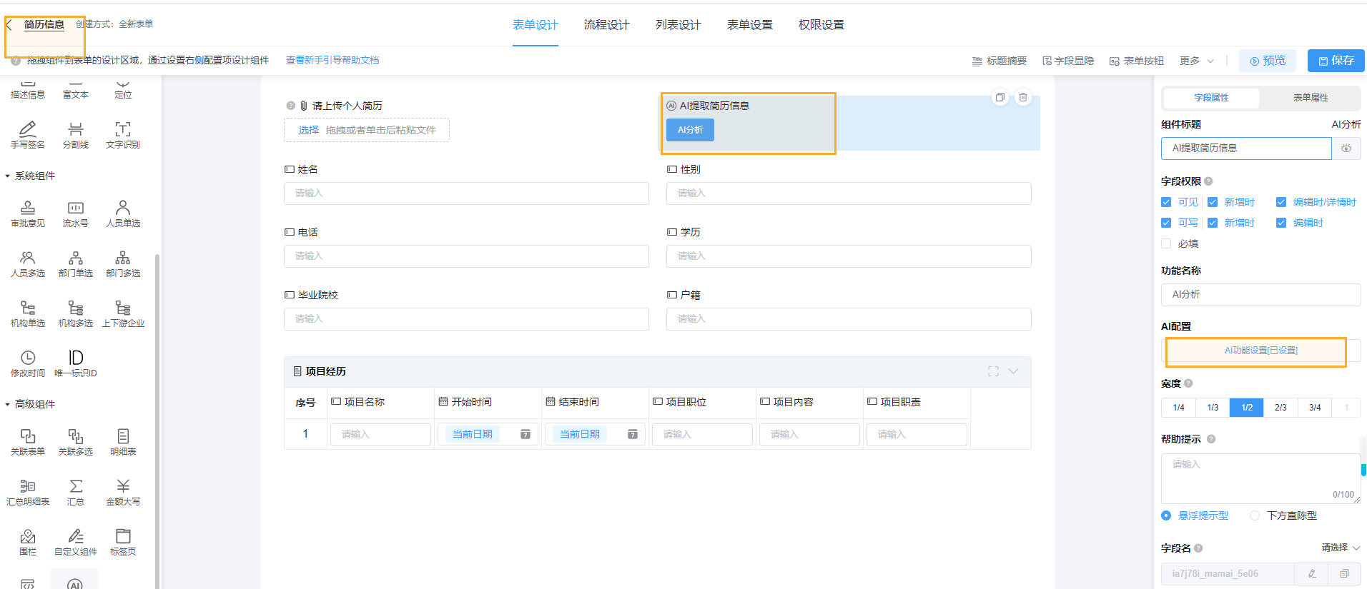The image size is (1367, 589).
Task: Open 开始时间 date picker calendar
Action: [525, 434]
